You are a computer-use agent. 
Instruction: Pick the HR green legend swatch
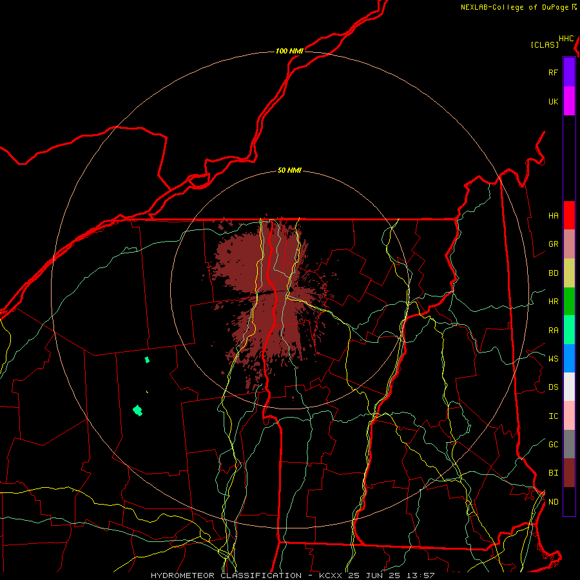(569, 302)
